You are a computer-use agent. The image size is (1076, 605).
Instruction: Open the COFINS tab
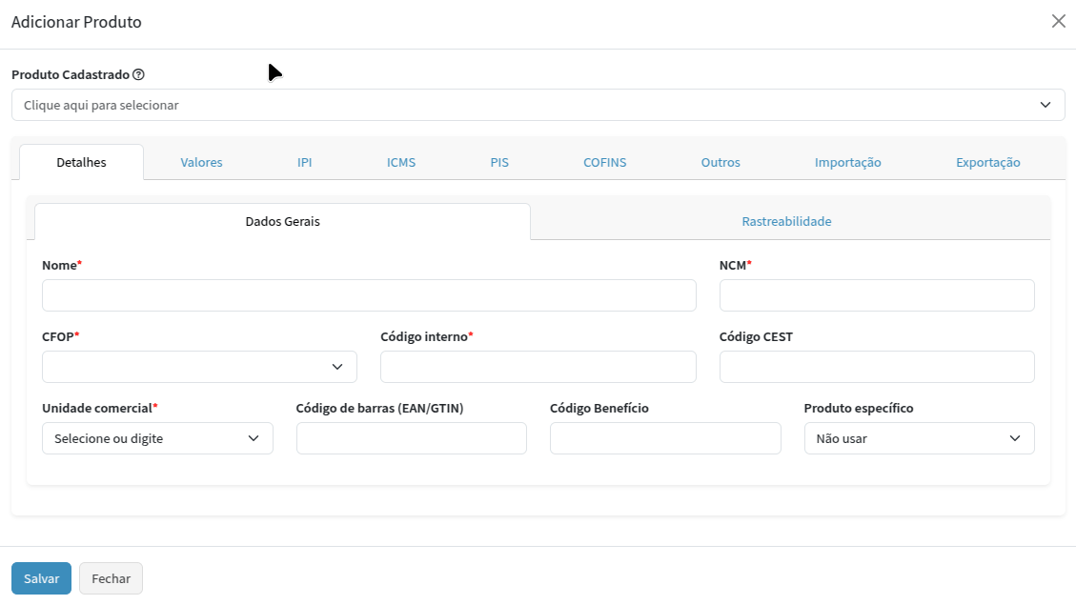pyautogui.click(x=604, y=162)
